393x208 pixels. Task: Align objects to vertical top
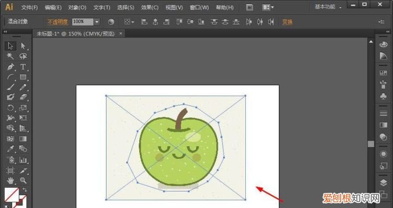(x=179, y=22)
